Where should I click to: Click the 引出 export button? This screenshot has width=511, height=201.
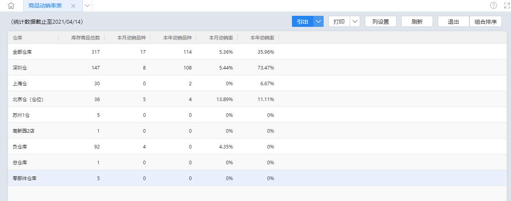pos(303,22)
